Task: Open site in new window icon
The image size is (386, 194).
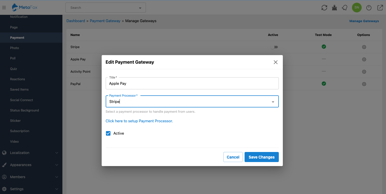Action: 380,8
